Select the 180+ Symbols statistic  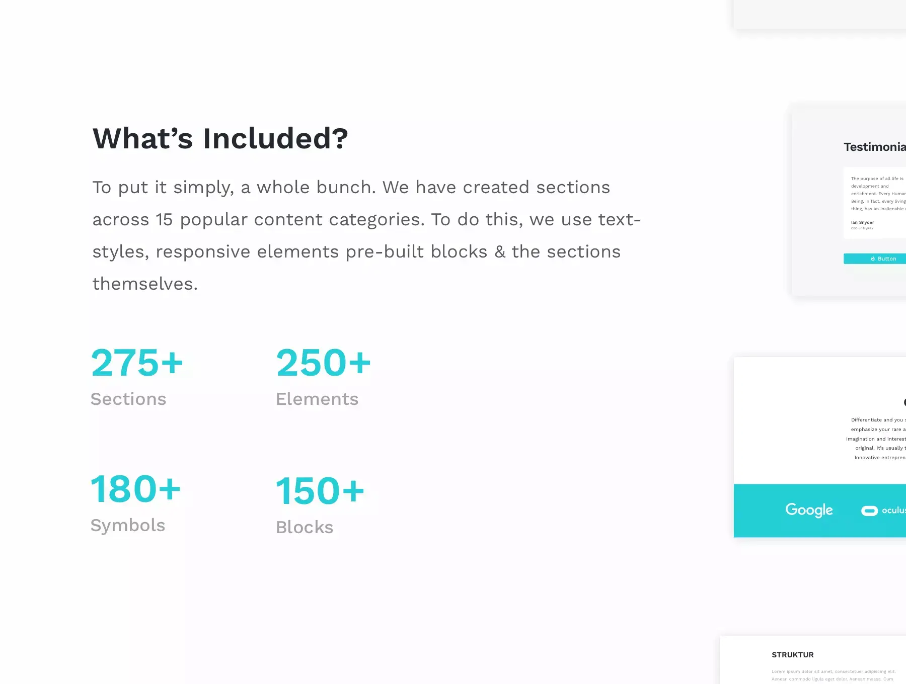click(135, 502)
